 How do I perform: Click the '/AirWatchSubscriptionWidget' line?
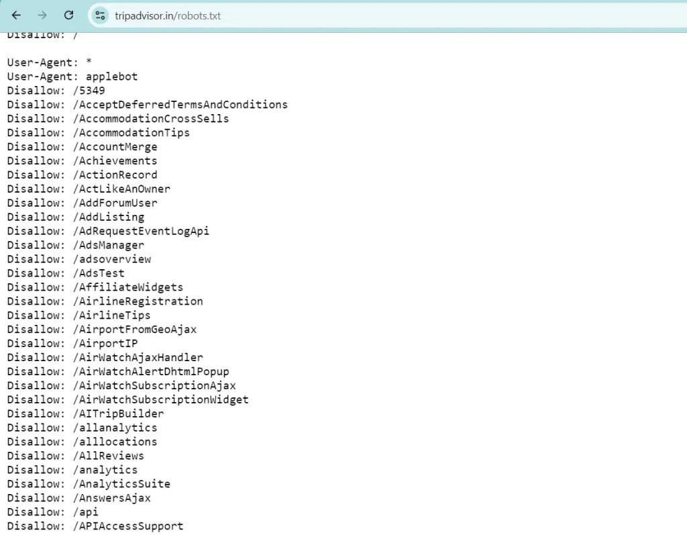point(128,399)
